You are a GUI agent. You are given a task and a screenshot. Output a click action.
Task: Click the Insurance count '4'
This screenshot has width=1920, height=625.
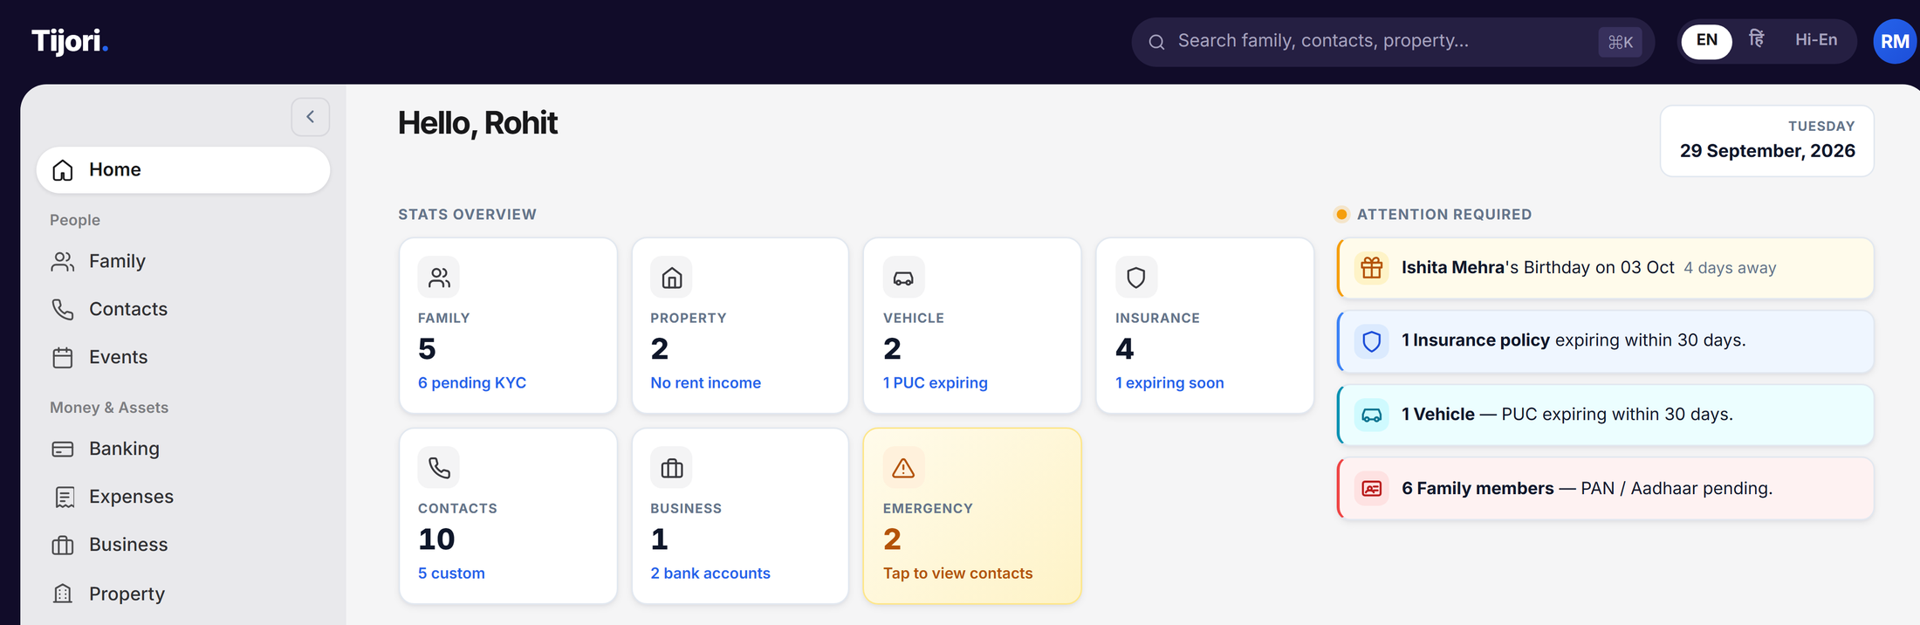(1125, 349)
